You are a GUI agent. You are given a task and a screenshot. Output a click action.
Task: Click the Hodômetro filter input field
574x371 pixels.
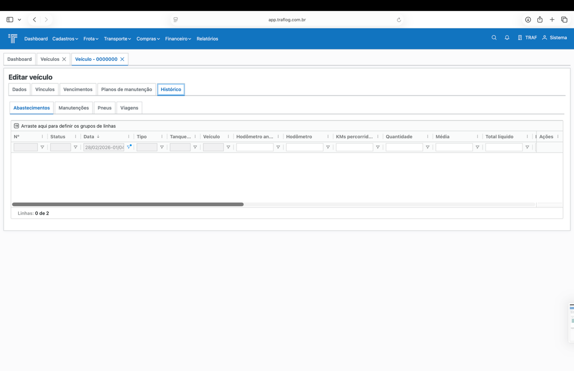[304, 147]
